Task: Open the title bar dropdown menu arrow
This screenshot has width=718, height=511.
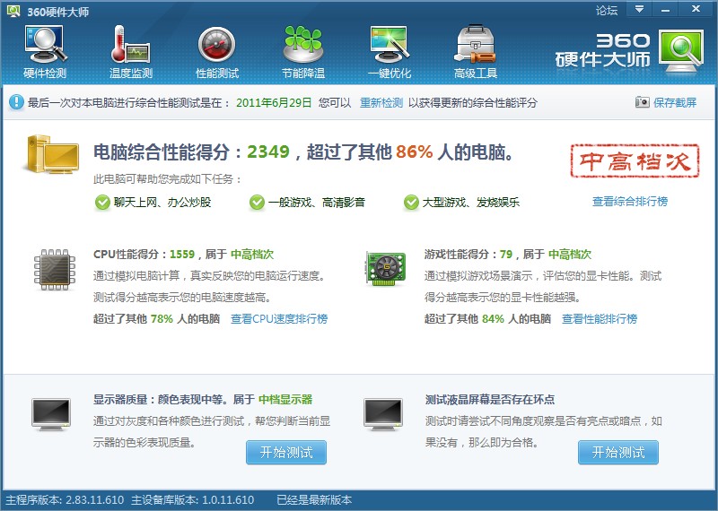Action: pyautogui.click(x=639, y=9)
